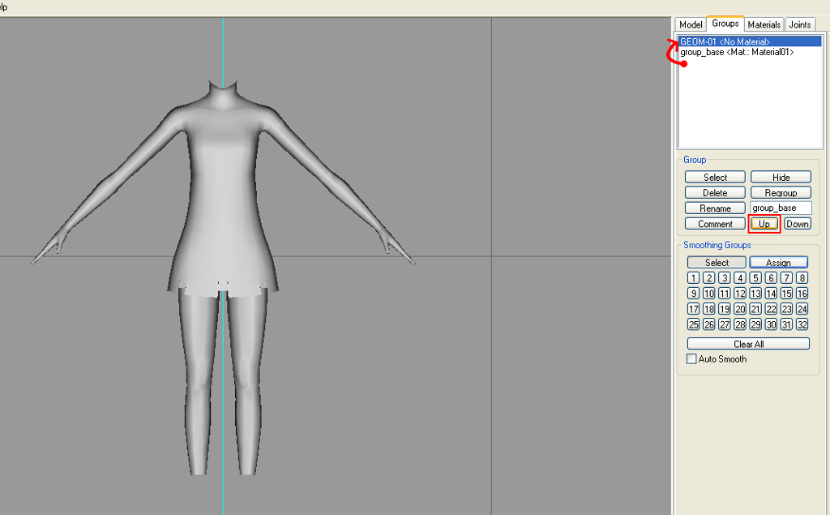This screenshot has height=515, width=830.
Task: Toggle smoothing group 3
Action: pos(725,277)
